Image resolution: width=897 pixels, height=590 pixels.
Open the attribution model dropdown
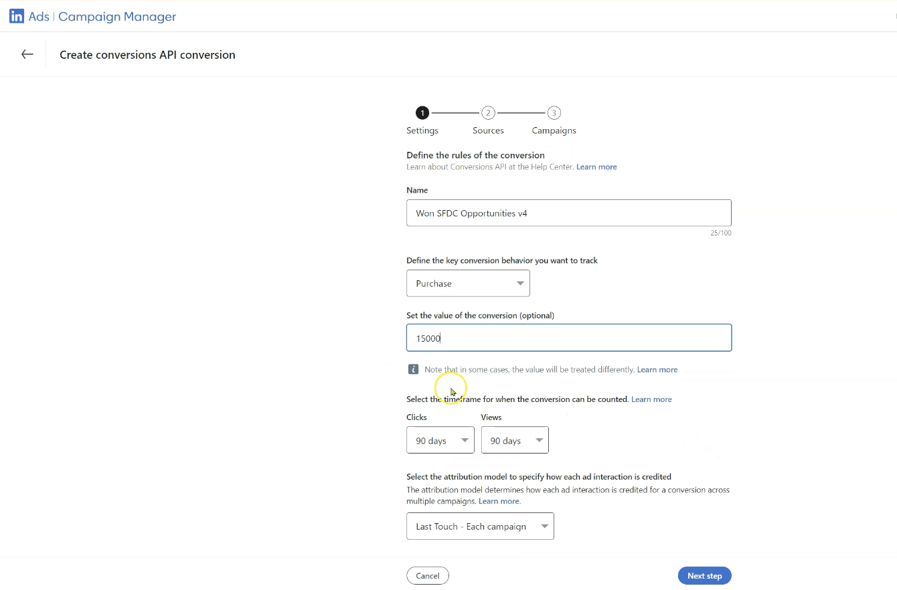480,526
